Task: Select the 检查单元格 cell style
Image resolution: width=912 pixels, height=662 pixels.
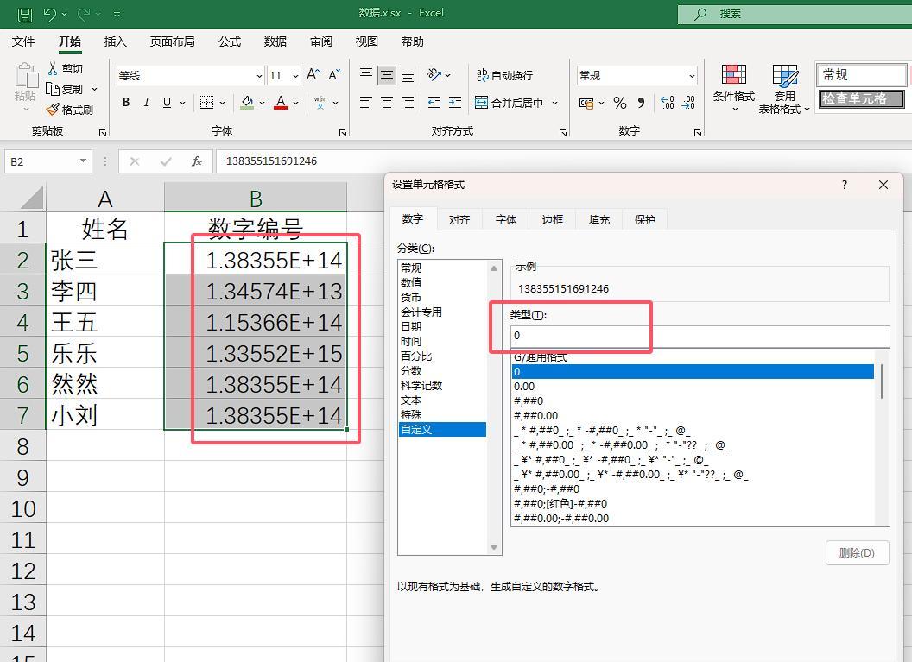Action: 861,98
